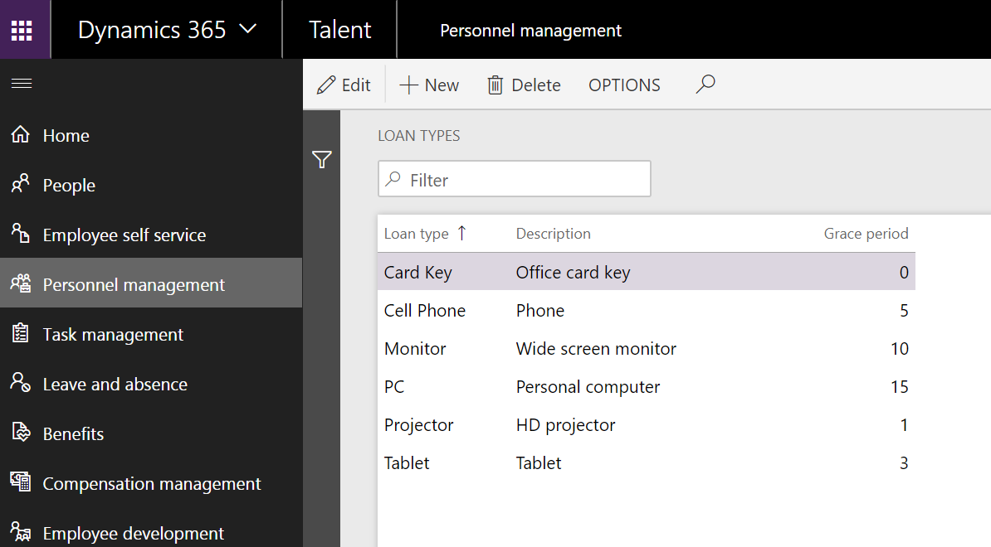Click the Home icon in sidebar

tap(21, 135)
